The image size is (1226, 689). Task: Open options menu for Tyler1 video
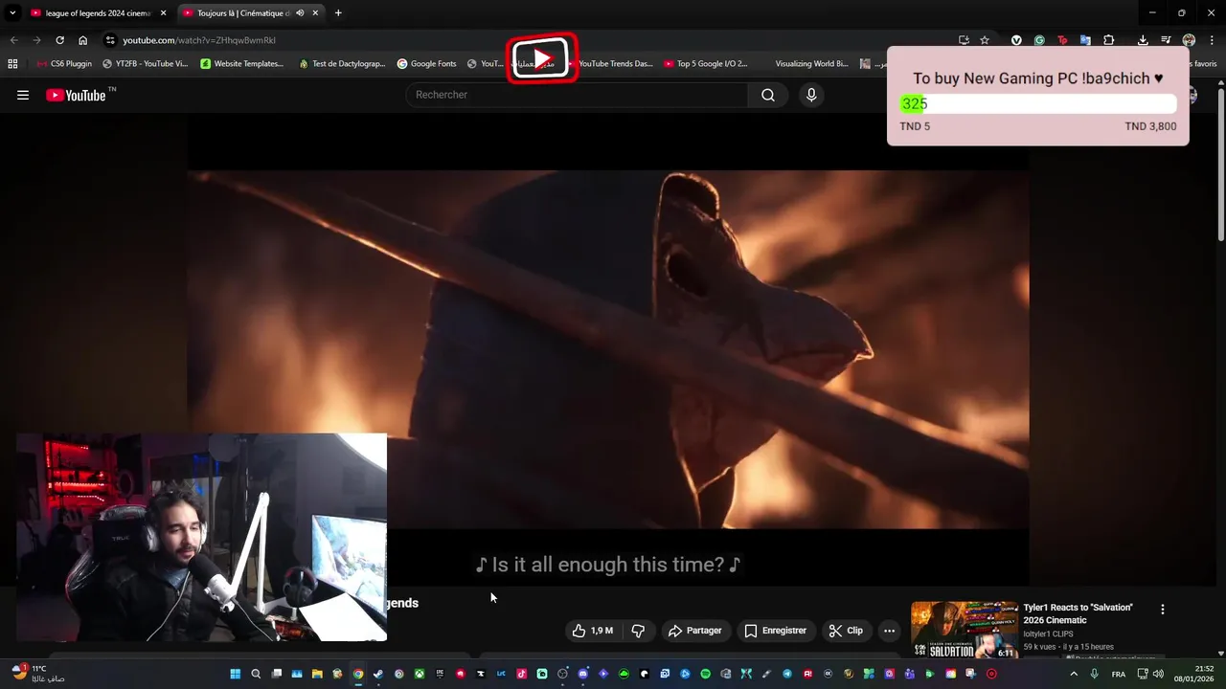[x=1163, y=609]
